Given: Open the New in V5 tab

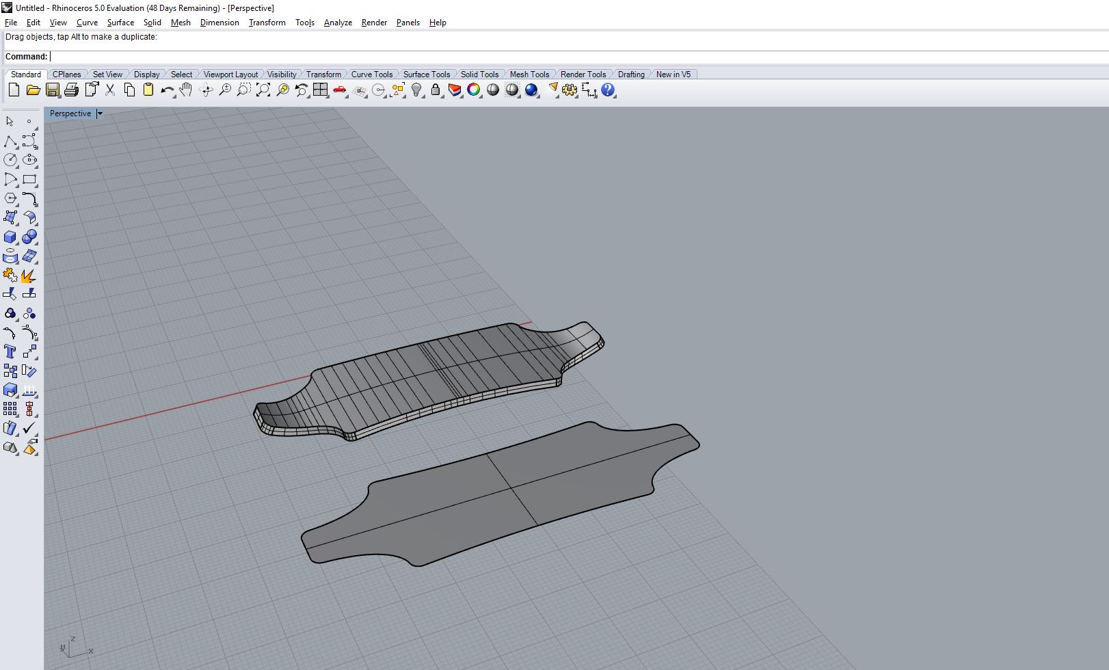Looking at the screenshot, I should point(673,75).
